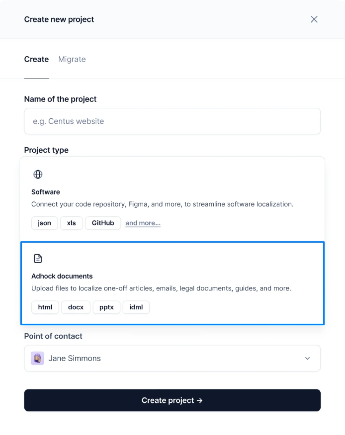345x435 pixels.
Task: Open the Jane Simmons contact dropdown
Action: 172,358
